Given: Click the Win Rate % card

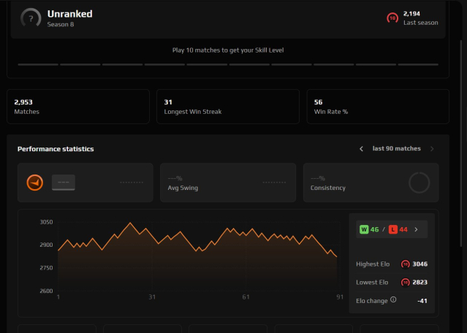Looking at the screenshot, I should pyautogui.click(x=378, y=107).
